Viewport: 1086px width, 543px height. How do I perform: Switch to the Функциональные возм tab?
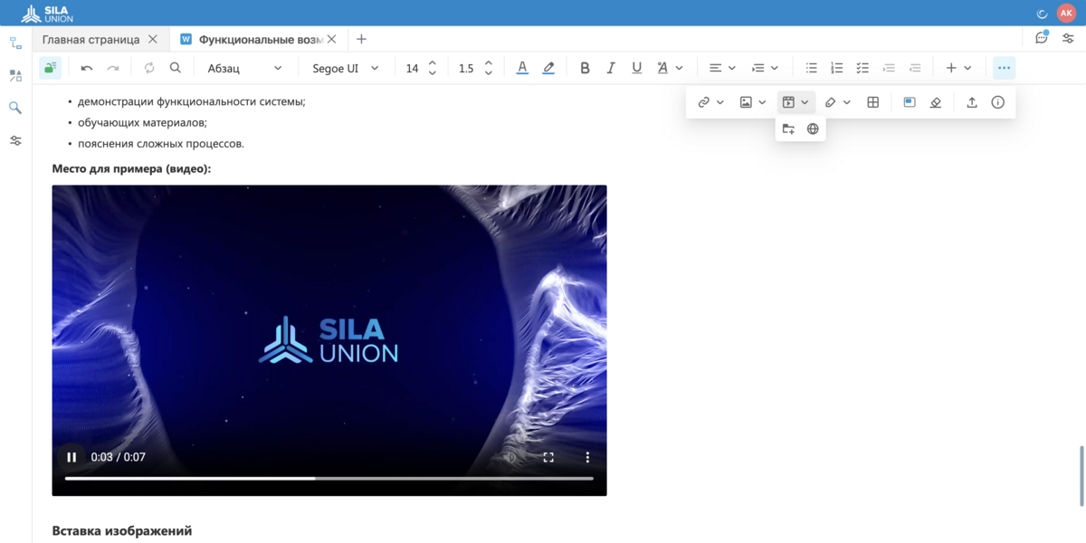(x=260, y=39)
